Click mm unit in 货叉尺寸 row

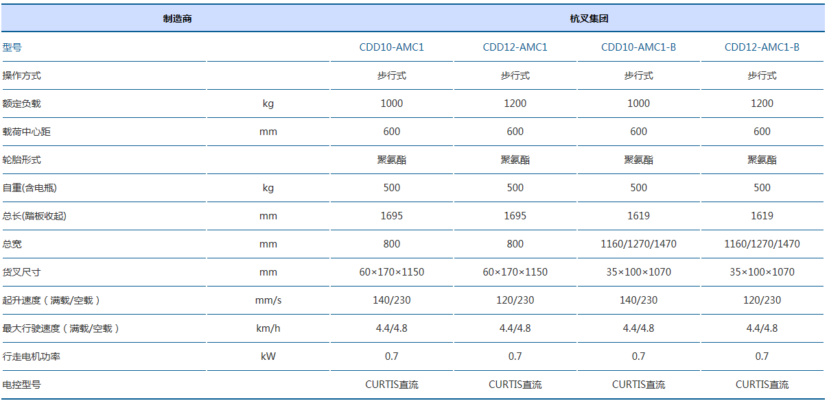pos(268,272)
